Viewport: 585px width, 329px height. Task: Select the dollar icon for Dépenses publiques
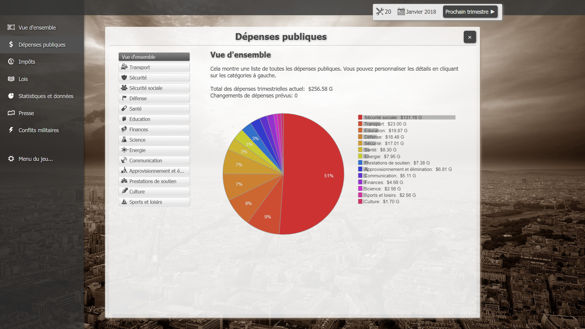point(11,44)
